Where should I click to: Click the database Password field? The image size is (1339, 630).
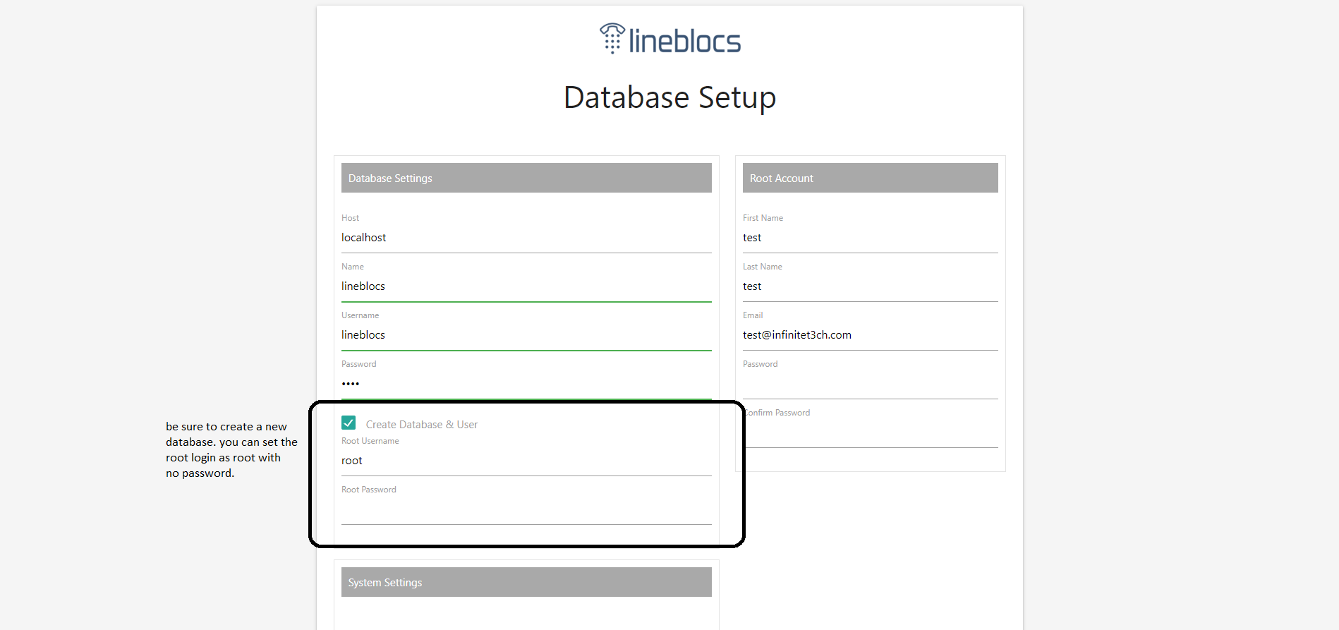pyautogui.click(x=526, y=384)
